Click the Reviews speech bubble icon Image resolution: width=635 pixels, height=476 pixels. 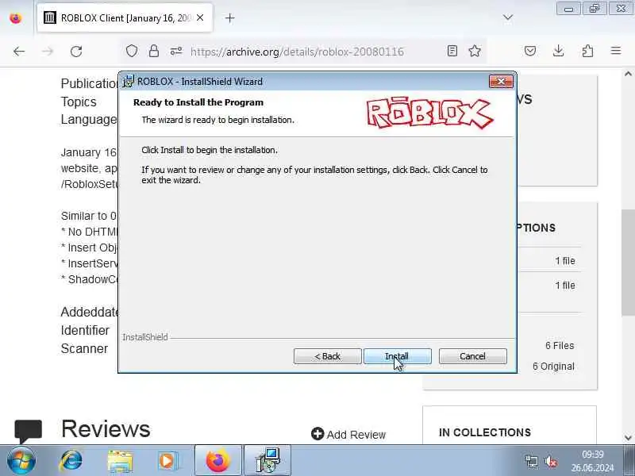pyautogui.click(x=28, y=431)
